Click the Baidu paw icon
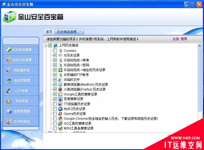The width and height of the screenshot is (204, 150). pos(60,99)
